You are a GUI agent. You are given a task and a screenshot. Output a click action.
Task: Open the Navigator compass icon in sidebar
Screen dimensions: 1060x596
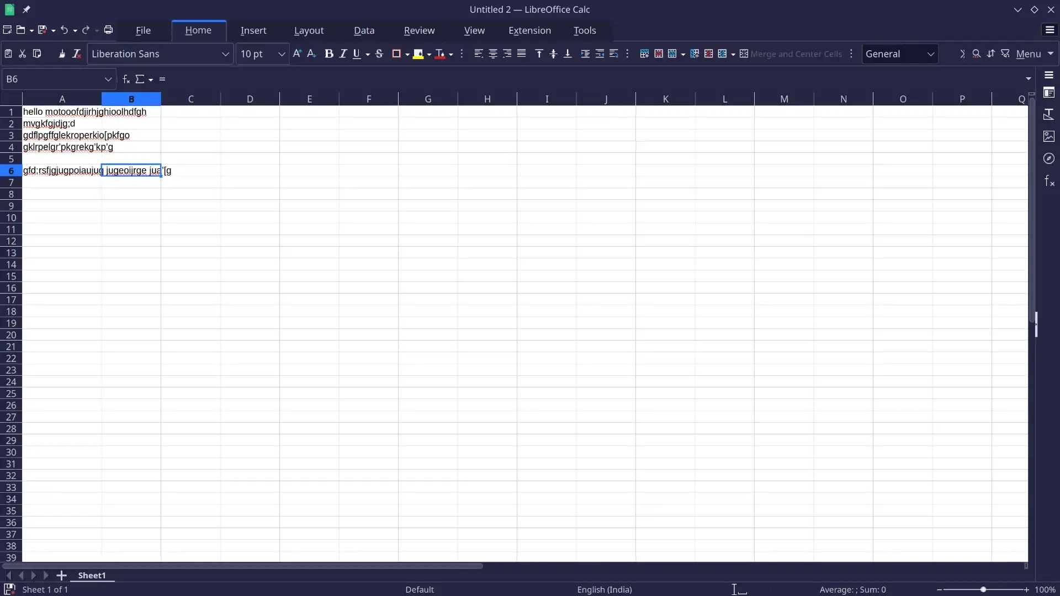pyautogui.click(x=1049, y=159)
